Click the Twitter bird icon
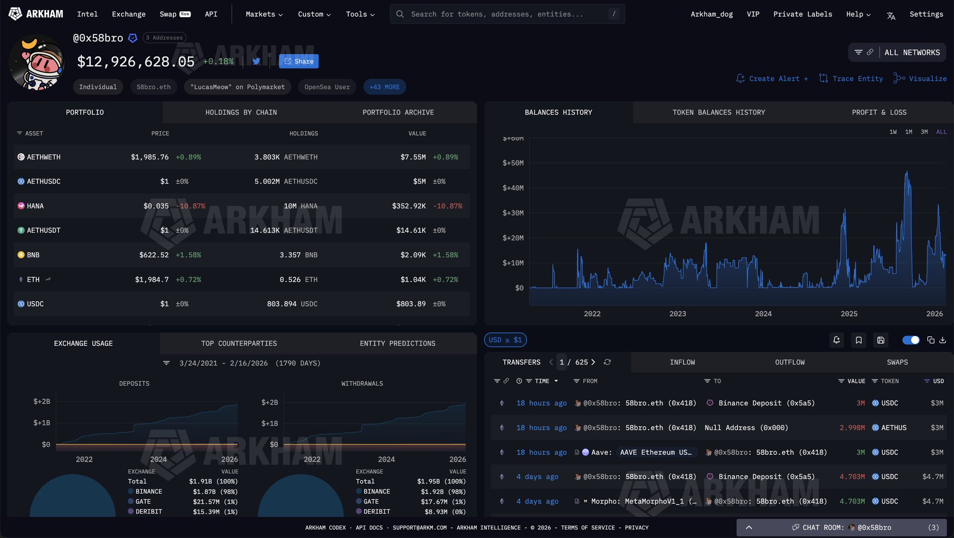 (x=256, y=61)
